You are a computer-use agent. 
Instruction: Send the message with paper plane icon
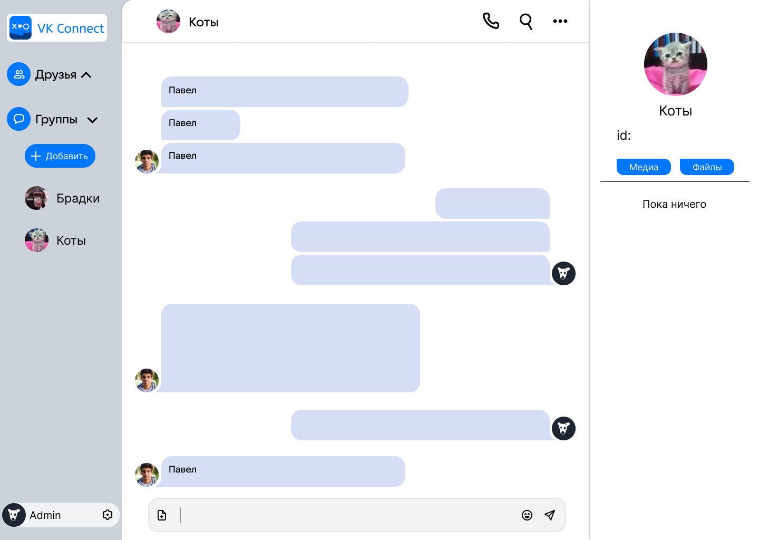point(550,515)
